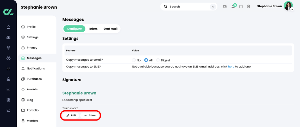Click the stacked cubes sidebar icon
Viewport: 300px width, 127px height.
(8, 37)
